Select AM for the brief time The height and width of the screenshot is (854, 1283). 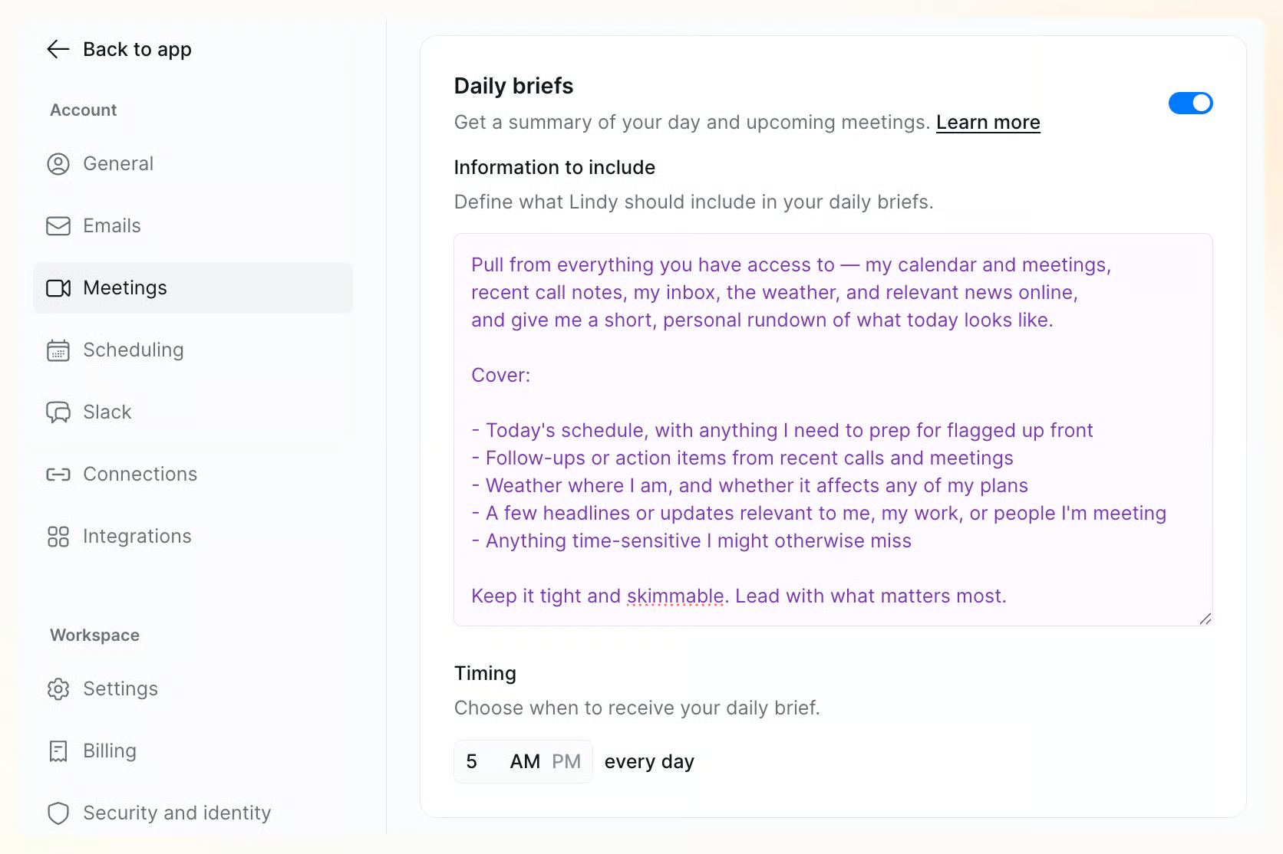[x=525, y=761]
